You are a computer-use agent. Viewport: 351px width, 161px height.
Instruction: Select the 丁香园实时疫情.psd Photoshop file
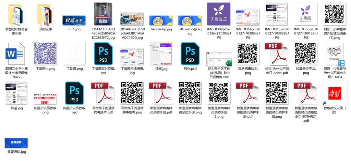pyautogui.click(x=103, y=54)
